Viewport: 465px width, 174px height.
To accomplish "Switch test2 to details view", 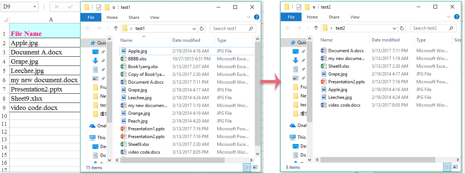I will coord(448,167).
